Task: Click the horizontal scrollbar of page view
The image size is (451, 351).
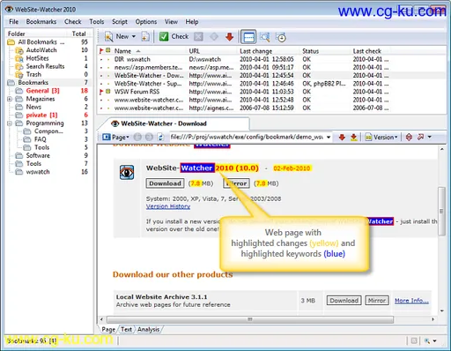Action: coord(250,319)
